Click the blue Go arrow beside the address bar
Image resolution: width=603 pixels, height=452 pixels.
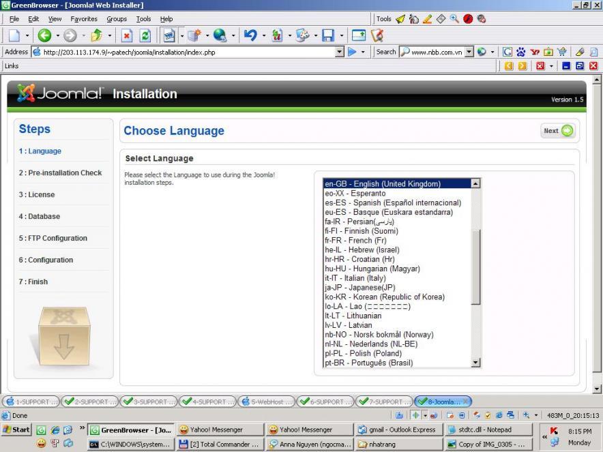coord(352,52)
